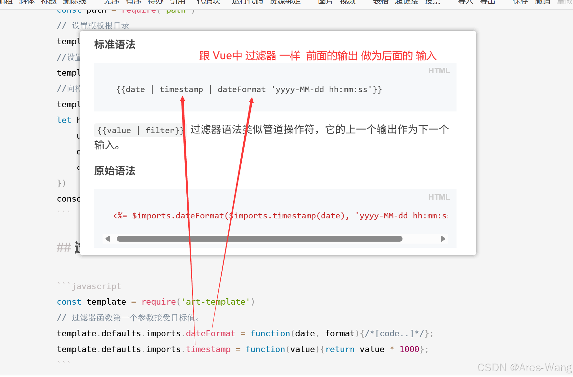Click the 撤销 undo toolbar item

click(543, 2)
